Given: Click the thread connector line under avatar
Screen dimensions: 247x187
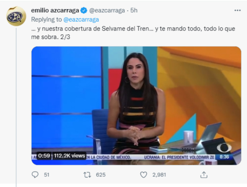Looking at the screenshot, I should 16,107.
